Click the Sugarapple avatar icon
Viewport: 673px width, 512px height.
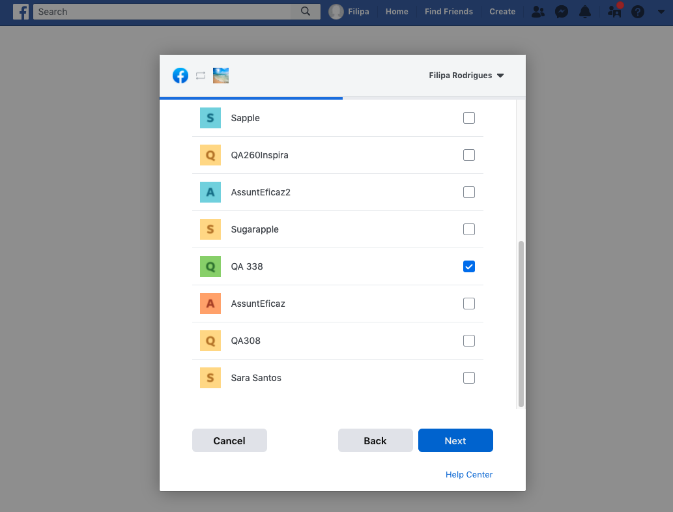click(x=210, y=229)
